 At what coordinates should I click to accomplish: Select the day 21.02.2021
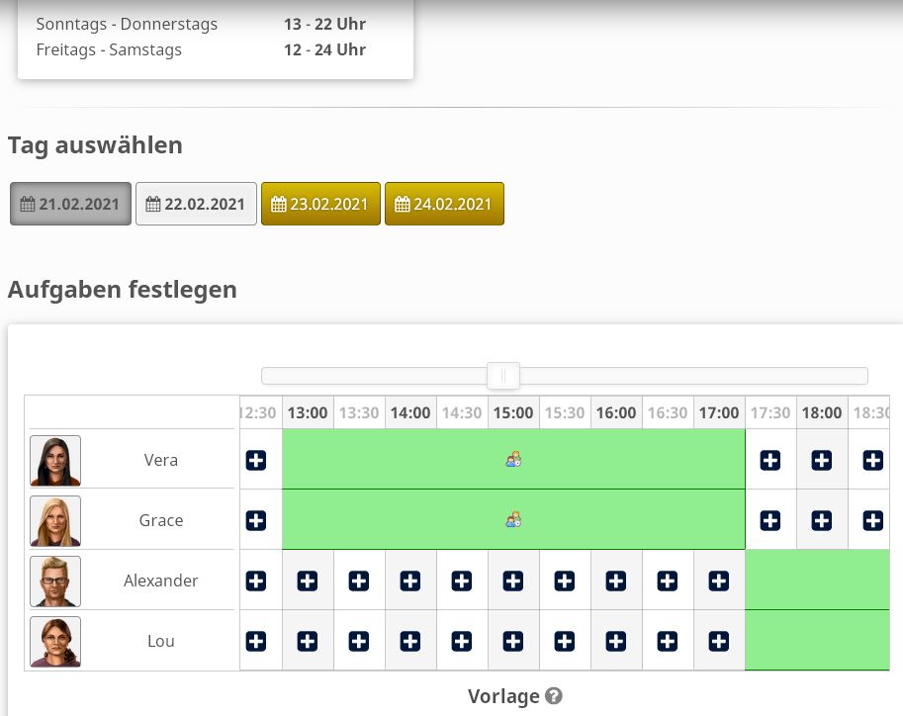click(x=70, y=204)
